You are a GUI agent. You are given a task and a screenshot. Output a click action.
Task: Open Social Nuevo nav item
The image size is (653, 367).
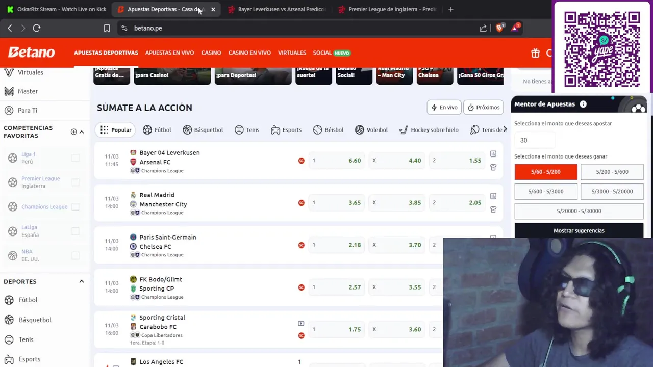click(x=332, y=53)
